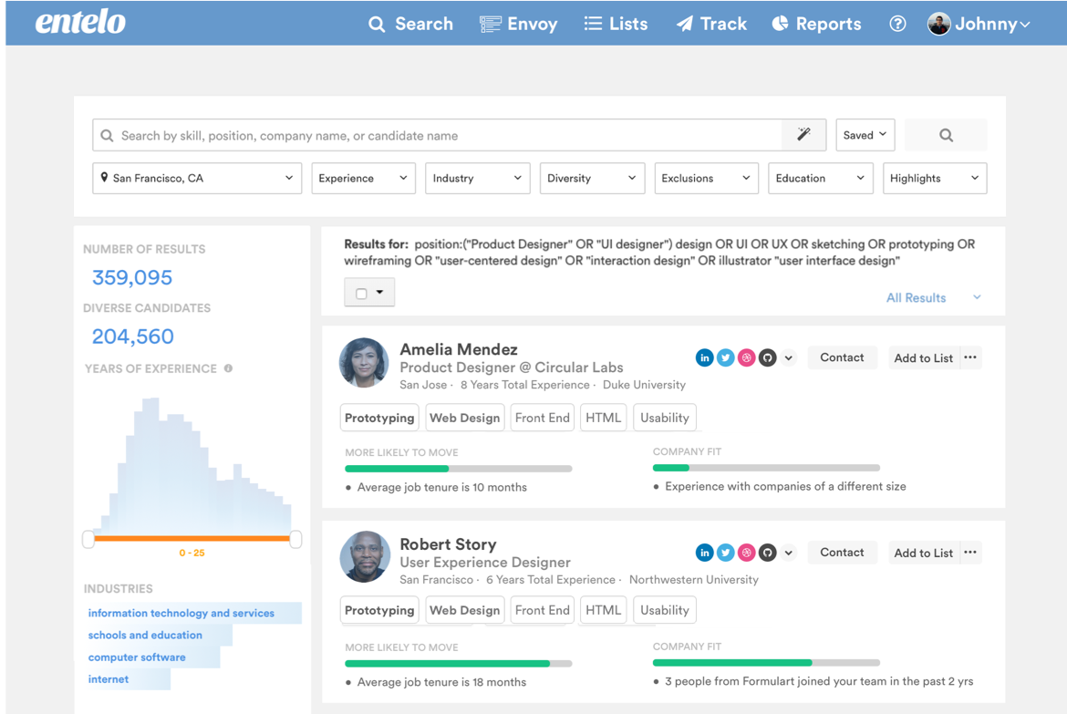Open Robert Story's Dribbble icon

coord(746,553)
